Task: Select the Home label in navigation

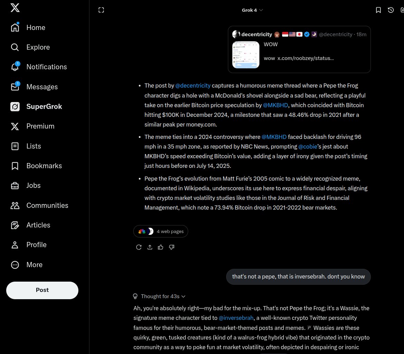Action: [x=36, y=28]
